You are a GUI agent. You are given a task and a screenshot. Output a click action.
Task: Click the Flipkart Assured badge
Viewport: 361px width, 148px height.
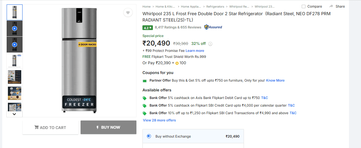[213, 27]
